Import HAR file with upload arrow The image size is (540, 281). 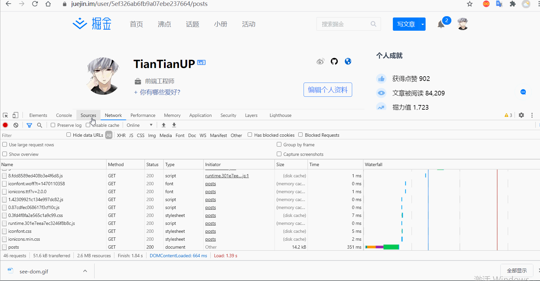pyautogui.click(x=164, y=125)
